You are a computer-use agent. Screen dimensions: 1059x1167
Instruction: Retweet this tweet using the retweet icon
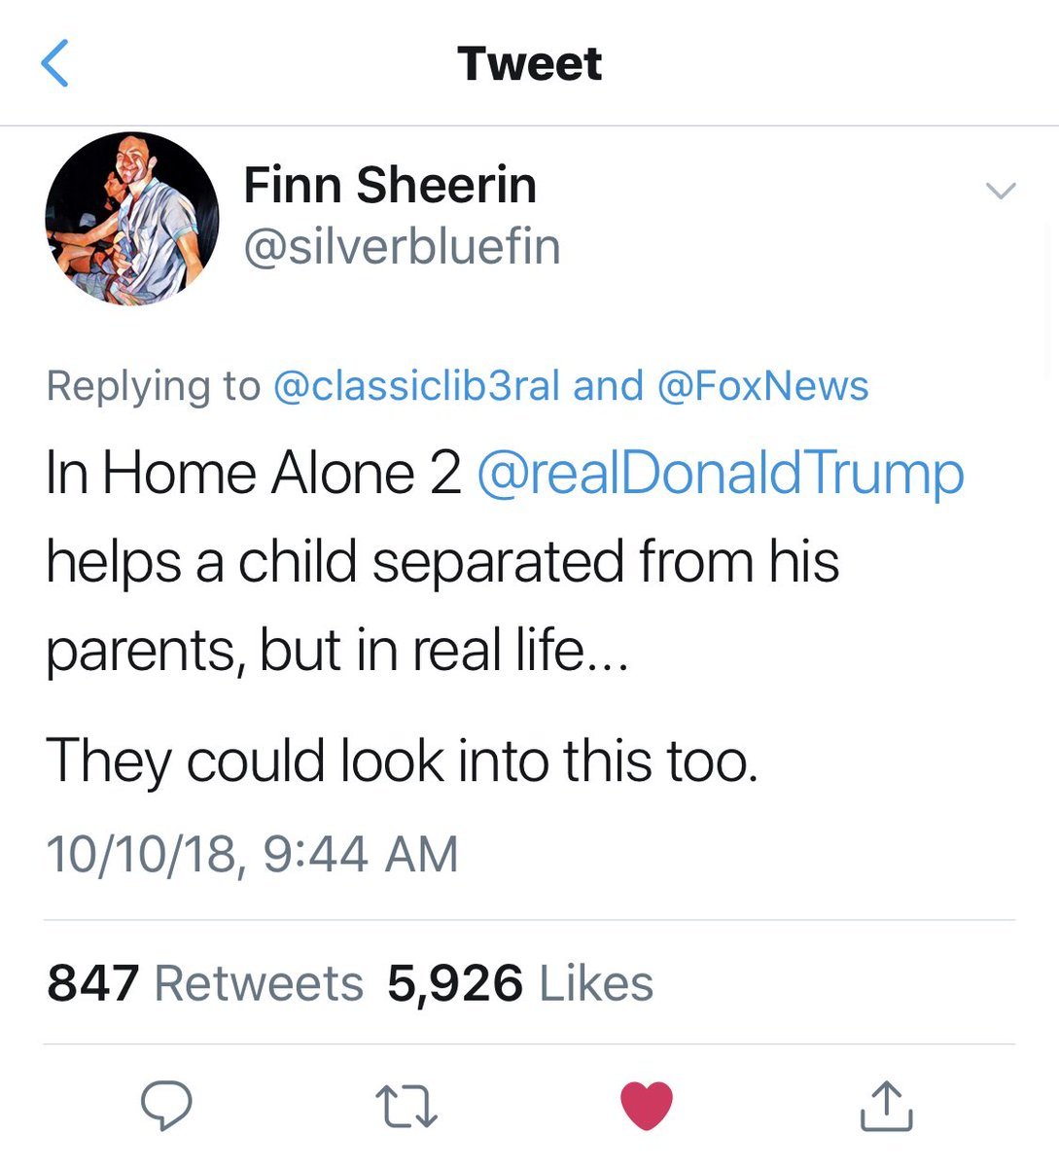click(406, 1107)
